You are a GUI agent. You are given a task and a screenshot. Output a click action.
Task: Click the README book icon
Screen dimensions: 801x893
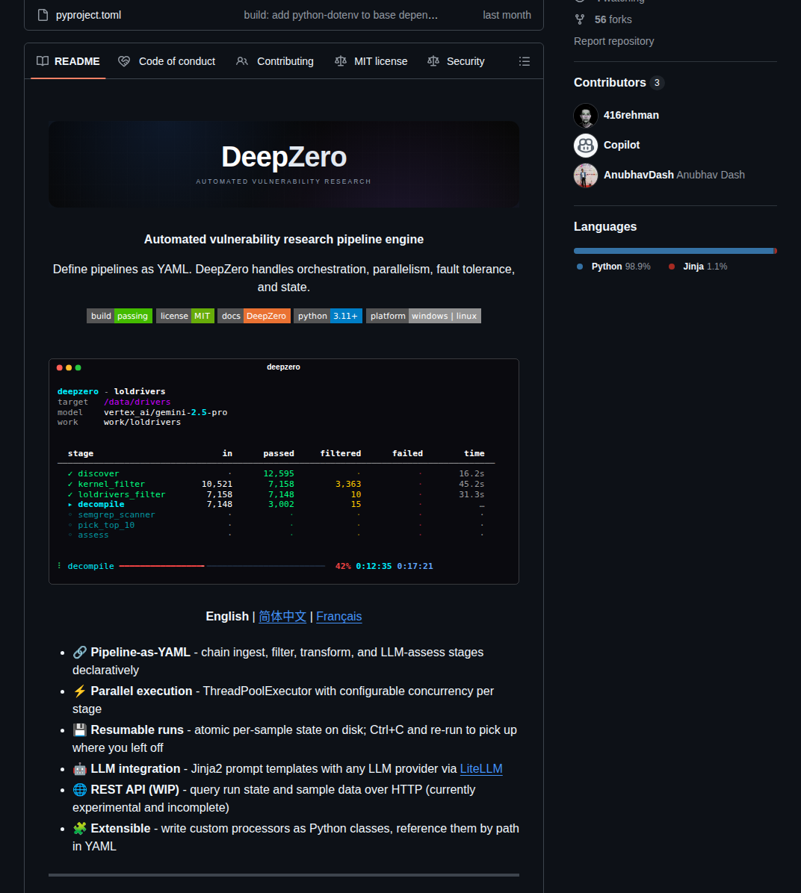(x=43, y=61)
